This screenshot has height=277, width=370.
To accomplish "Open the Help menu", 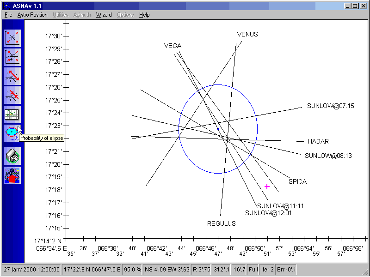I will click(144, 15).
